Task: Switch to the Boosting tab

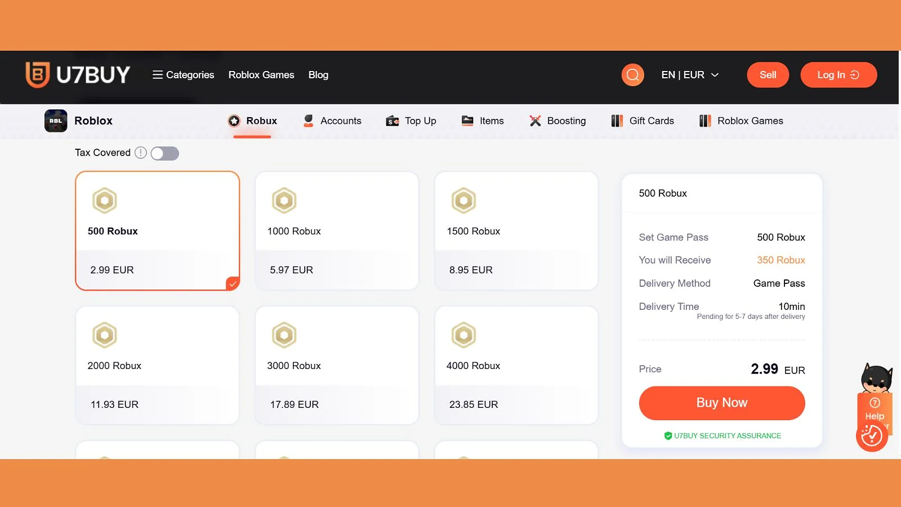Action: point(557,121)
